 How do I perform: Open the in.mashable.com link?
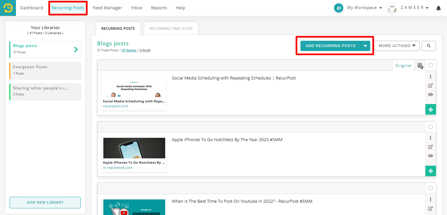coord(118,168)
